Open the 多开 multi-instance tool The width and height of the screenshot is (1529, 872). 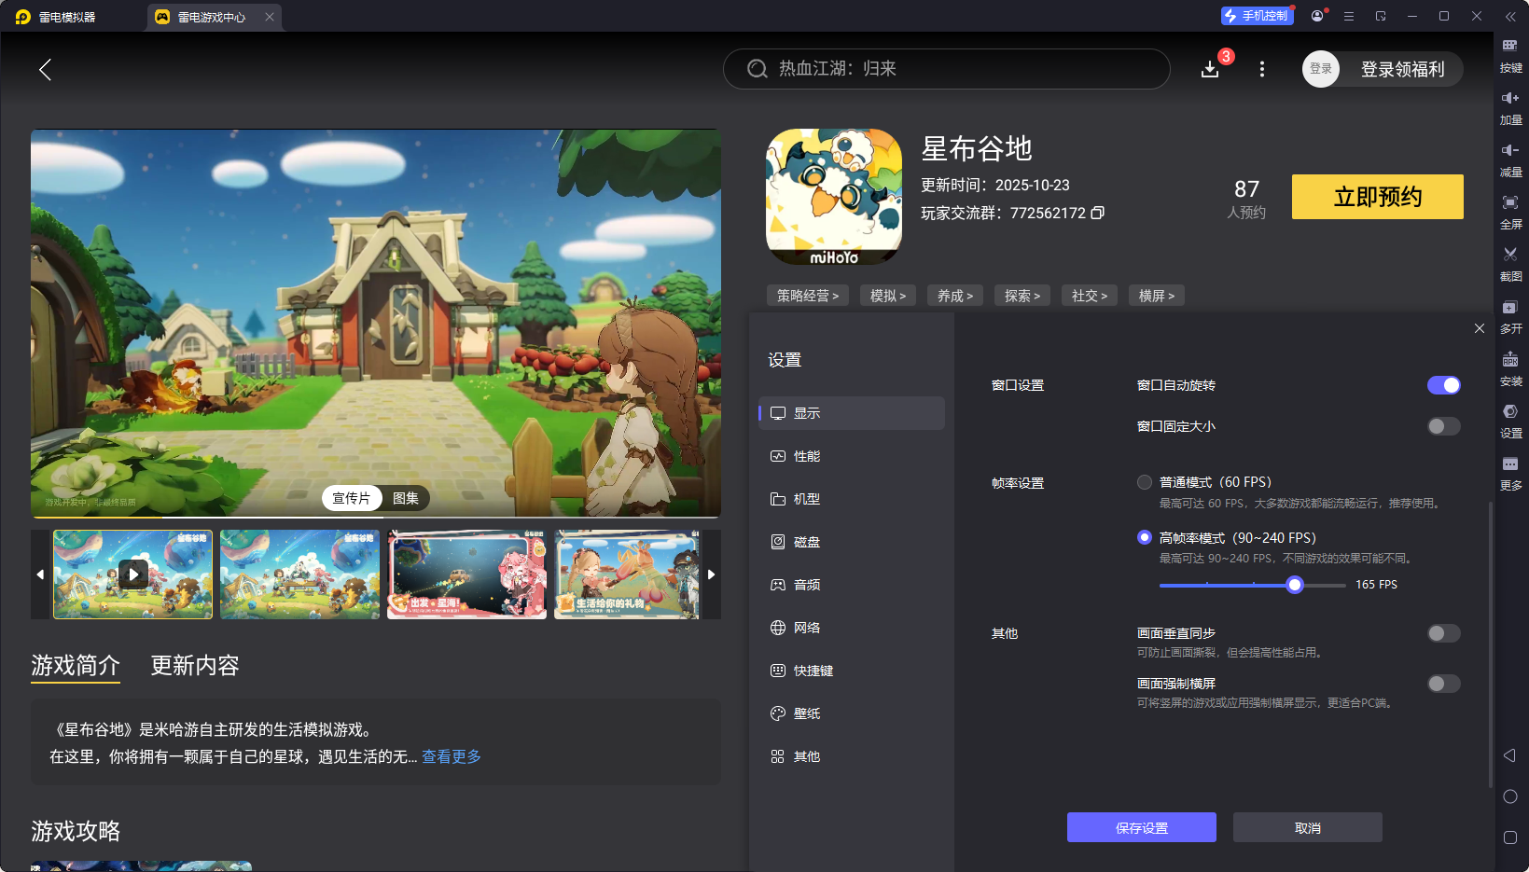click(1510, 316)
